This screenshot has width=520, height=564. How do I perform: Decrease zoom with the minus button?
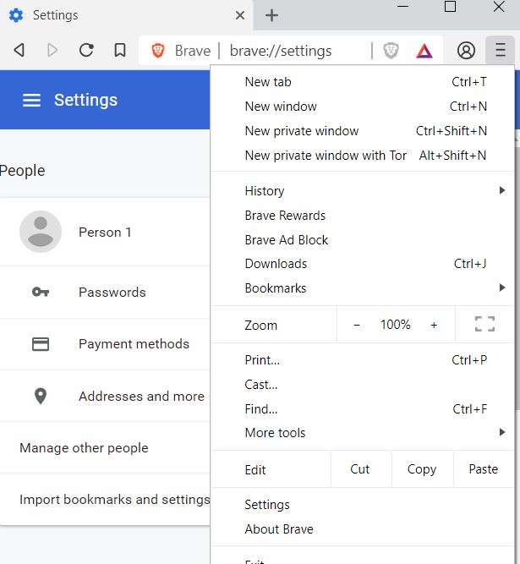pos(357,325)
